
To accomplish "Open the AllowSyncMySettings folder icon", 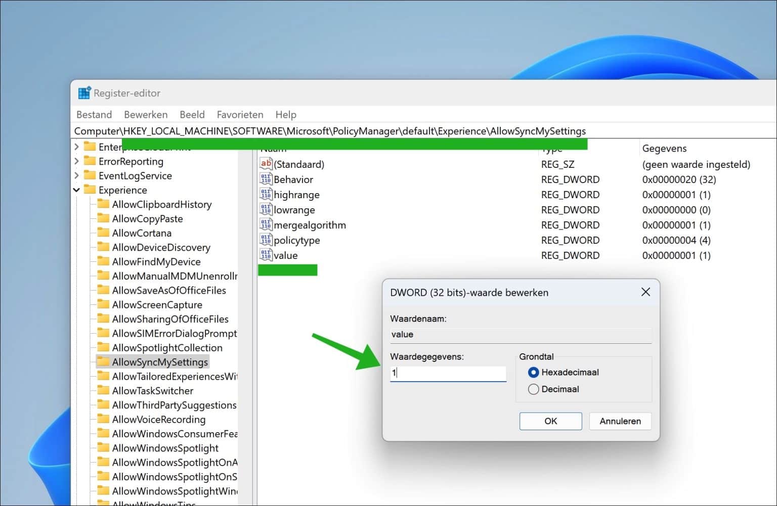I will click(x=103, y=361).
